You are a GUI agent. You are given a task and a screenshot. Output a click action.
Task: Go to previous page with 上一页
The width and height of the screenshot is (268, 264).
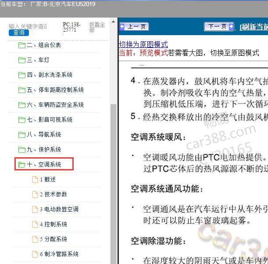134,26
